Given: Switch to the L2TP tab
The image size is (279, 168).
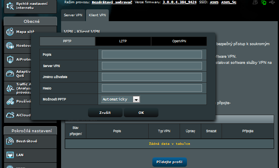Looking at the screenshot, I should pos(123,41).
